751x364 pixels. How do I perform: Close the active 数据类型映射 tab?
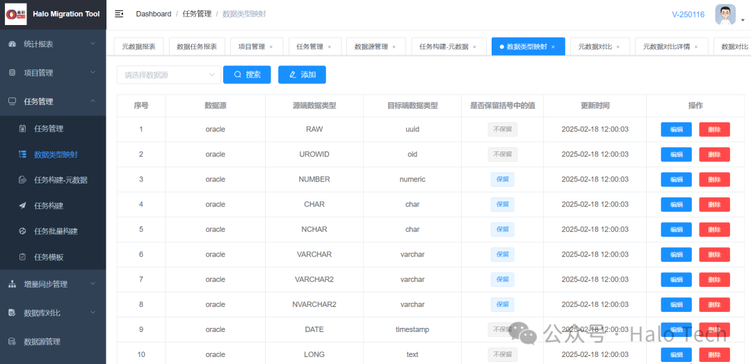click(554, 47)
